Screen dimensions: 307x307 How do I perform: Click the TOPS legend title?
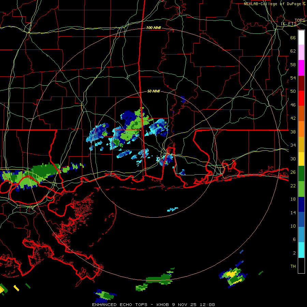(300, 20)
